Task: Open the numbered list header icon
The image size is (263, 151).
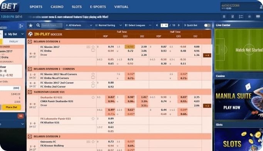Action: pyautogui.click(x=241, y=17)
